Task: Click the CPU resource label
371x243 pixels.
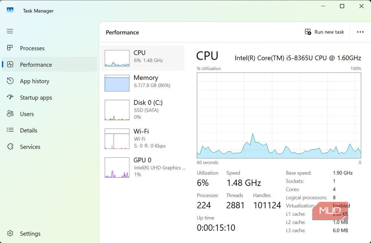Action: pyautogui.click(x=139, y=53)
